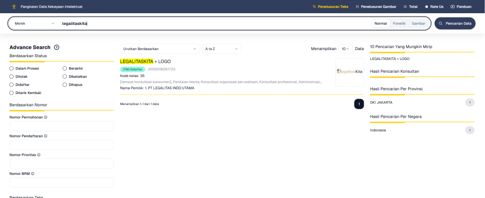485x198 pixels.
Task: Filter results by DKI JAKARTA province
Action: [381, 103]
